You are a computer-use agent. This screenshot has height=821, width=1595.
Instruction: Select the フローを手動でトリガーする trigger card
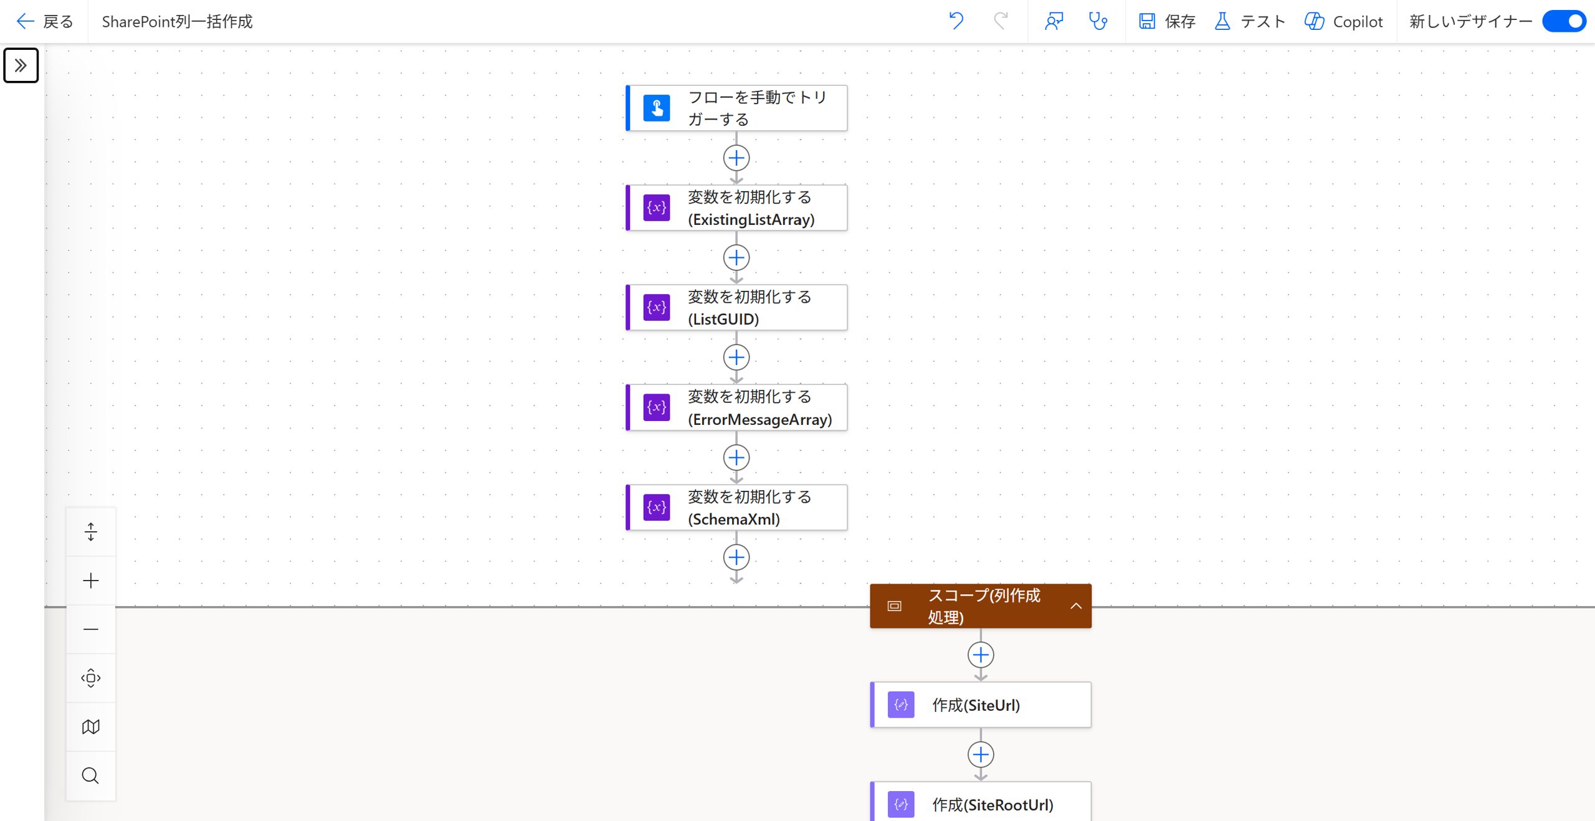pyautogui.click(x=736, y=108)
